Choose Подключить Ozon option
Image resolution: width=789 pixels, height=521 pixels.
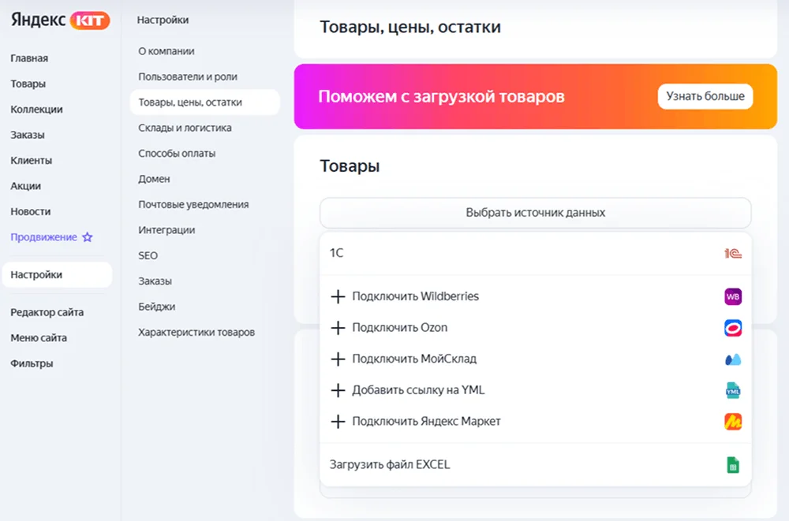[x=536, y=328]
